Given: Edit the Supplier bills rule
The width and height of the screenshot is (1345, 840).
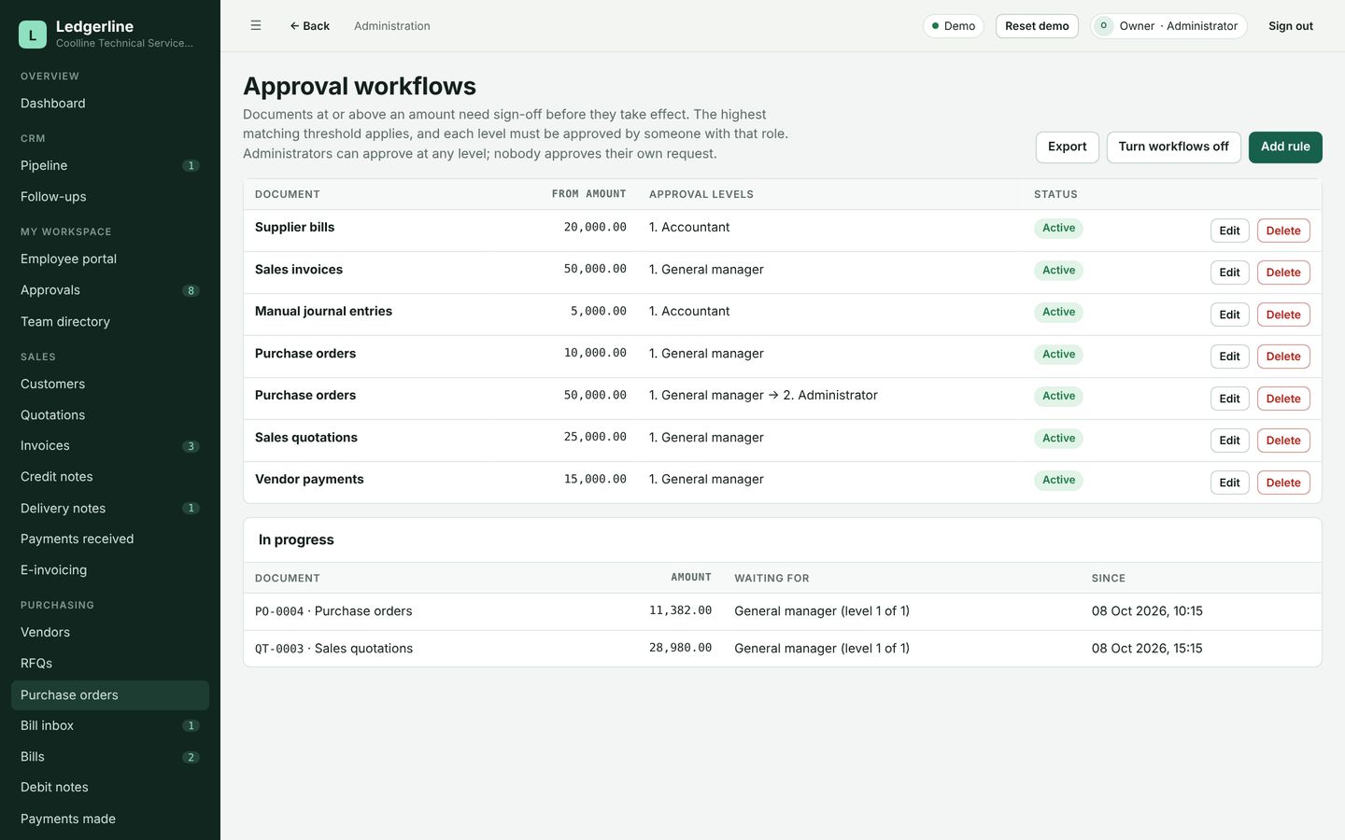Looking at the screenshot, I should pyautogui.click(x=1229, y=231).
